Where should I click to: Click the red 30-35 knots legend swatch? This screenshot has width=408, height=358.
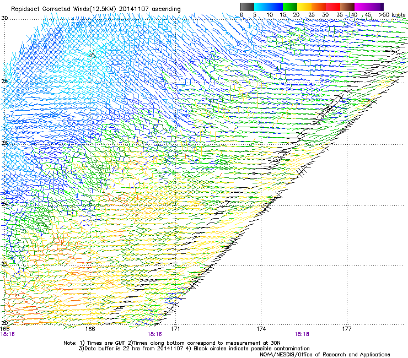pyautogui.click(x=333, y=7)
